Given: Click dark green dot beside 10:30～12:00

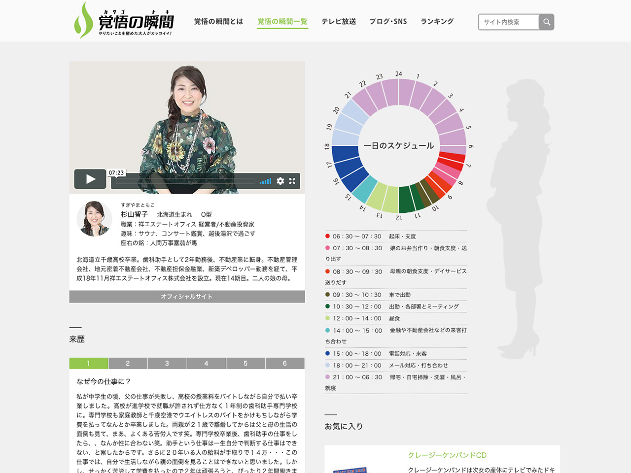Looking at the screenshot, I should click(327, 306).
